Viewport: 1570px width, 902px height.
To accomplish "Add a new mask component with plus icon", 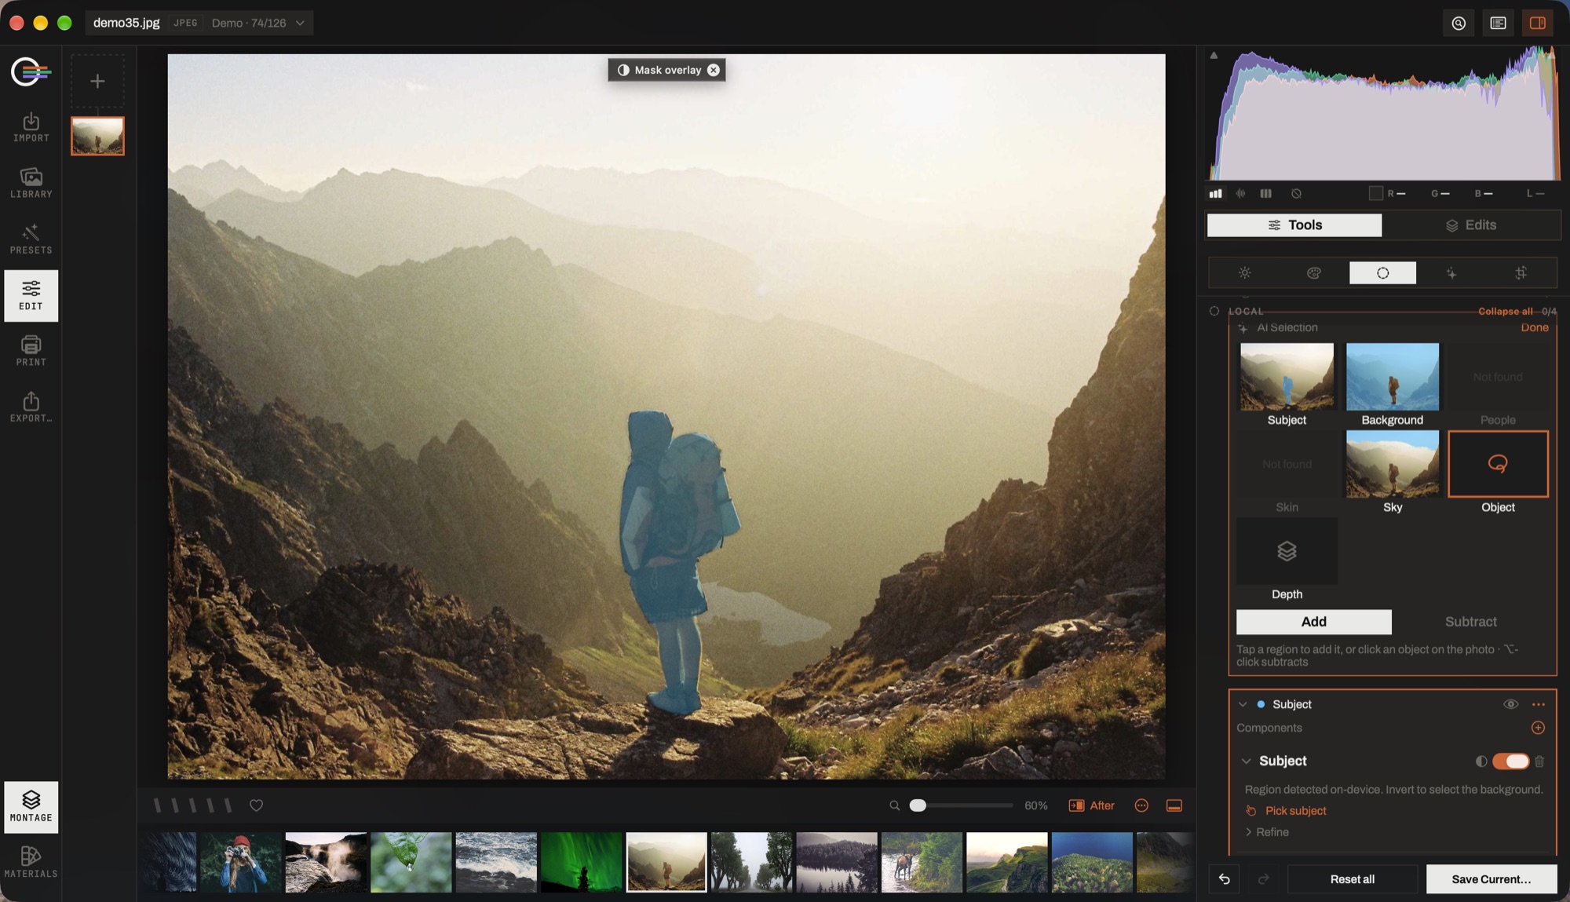I will point(1538,728).
